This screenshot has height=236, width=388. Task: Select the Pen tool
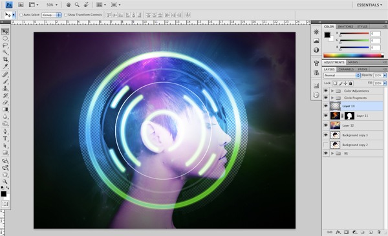click(x=5, y=131)
